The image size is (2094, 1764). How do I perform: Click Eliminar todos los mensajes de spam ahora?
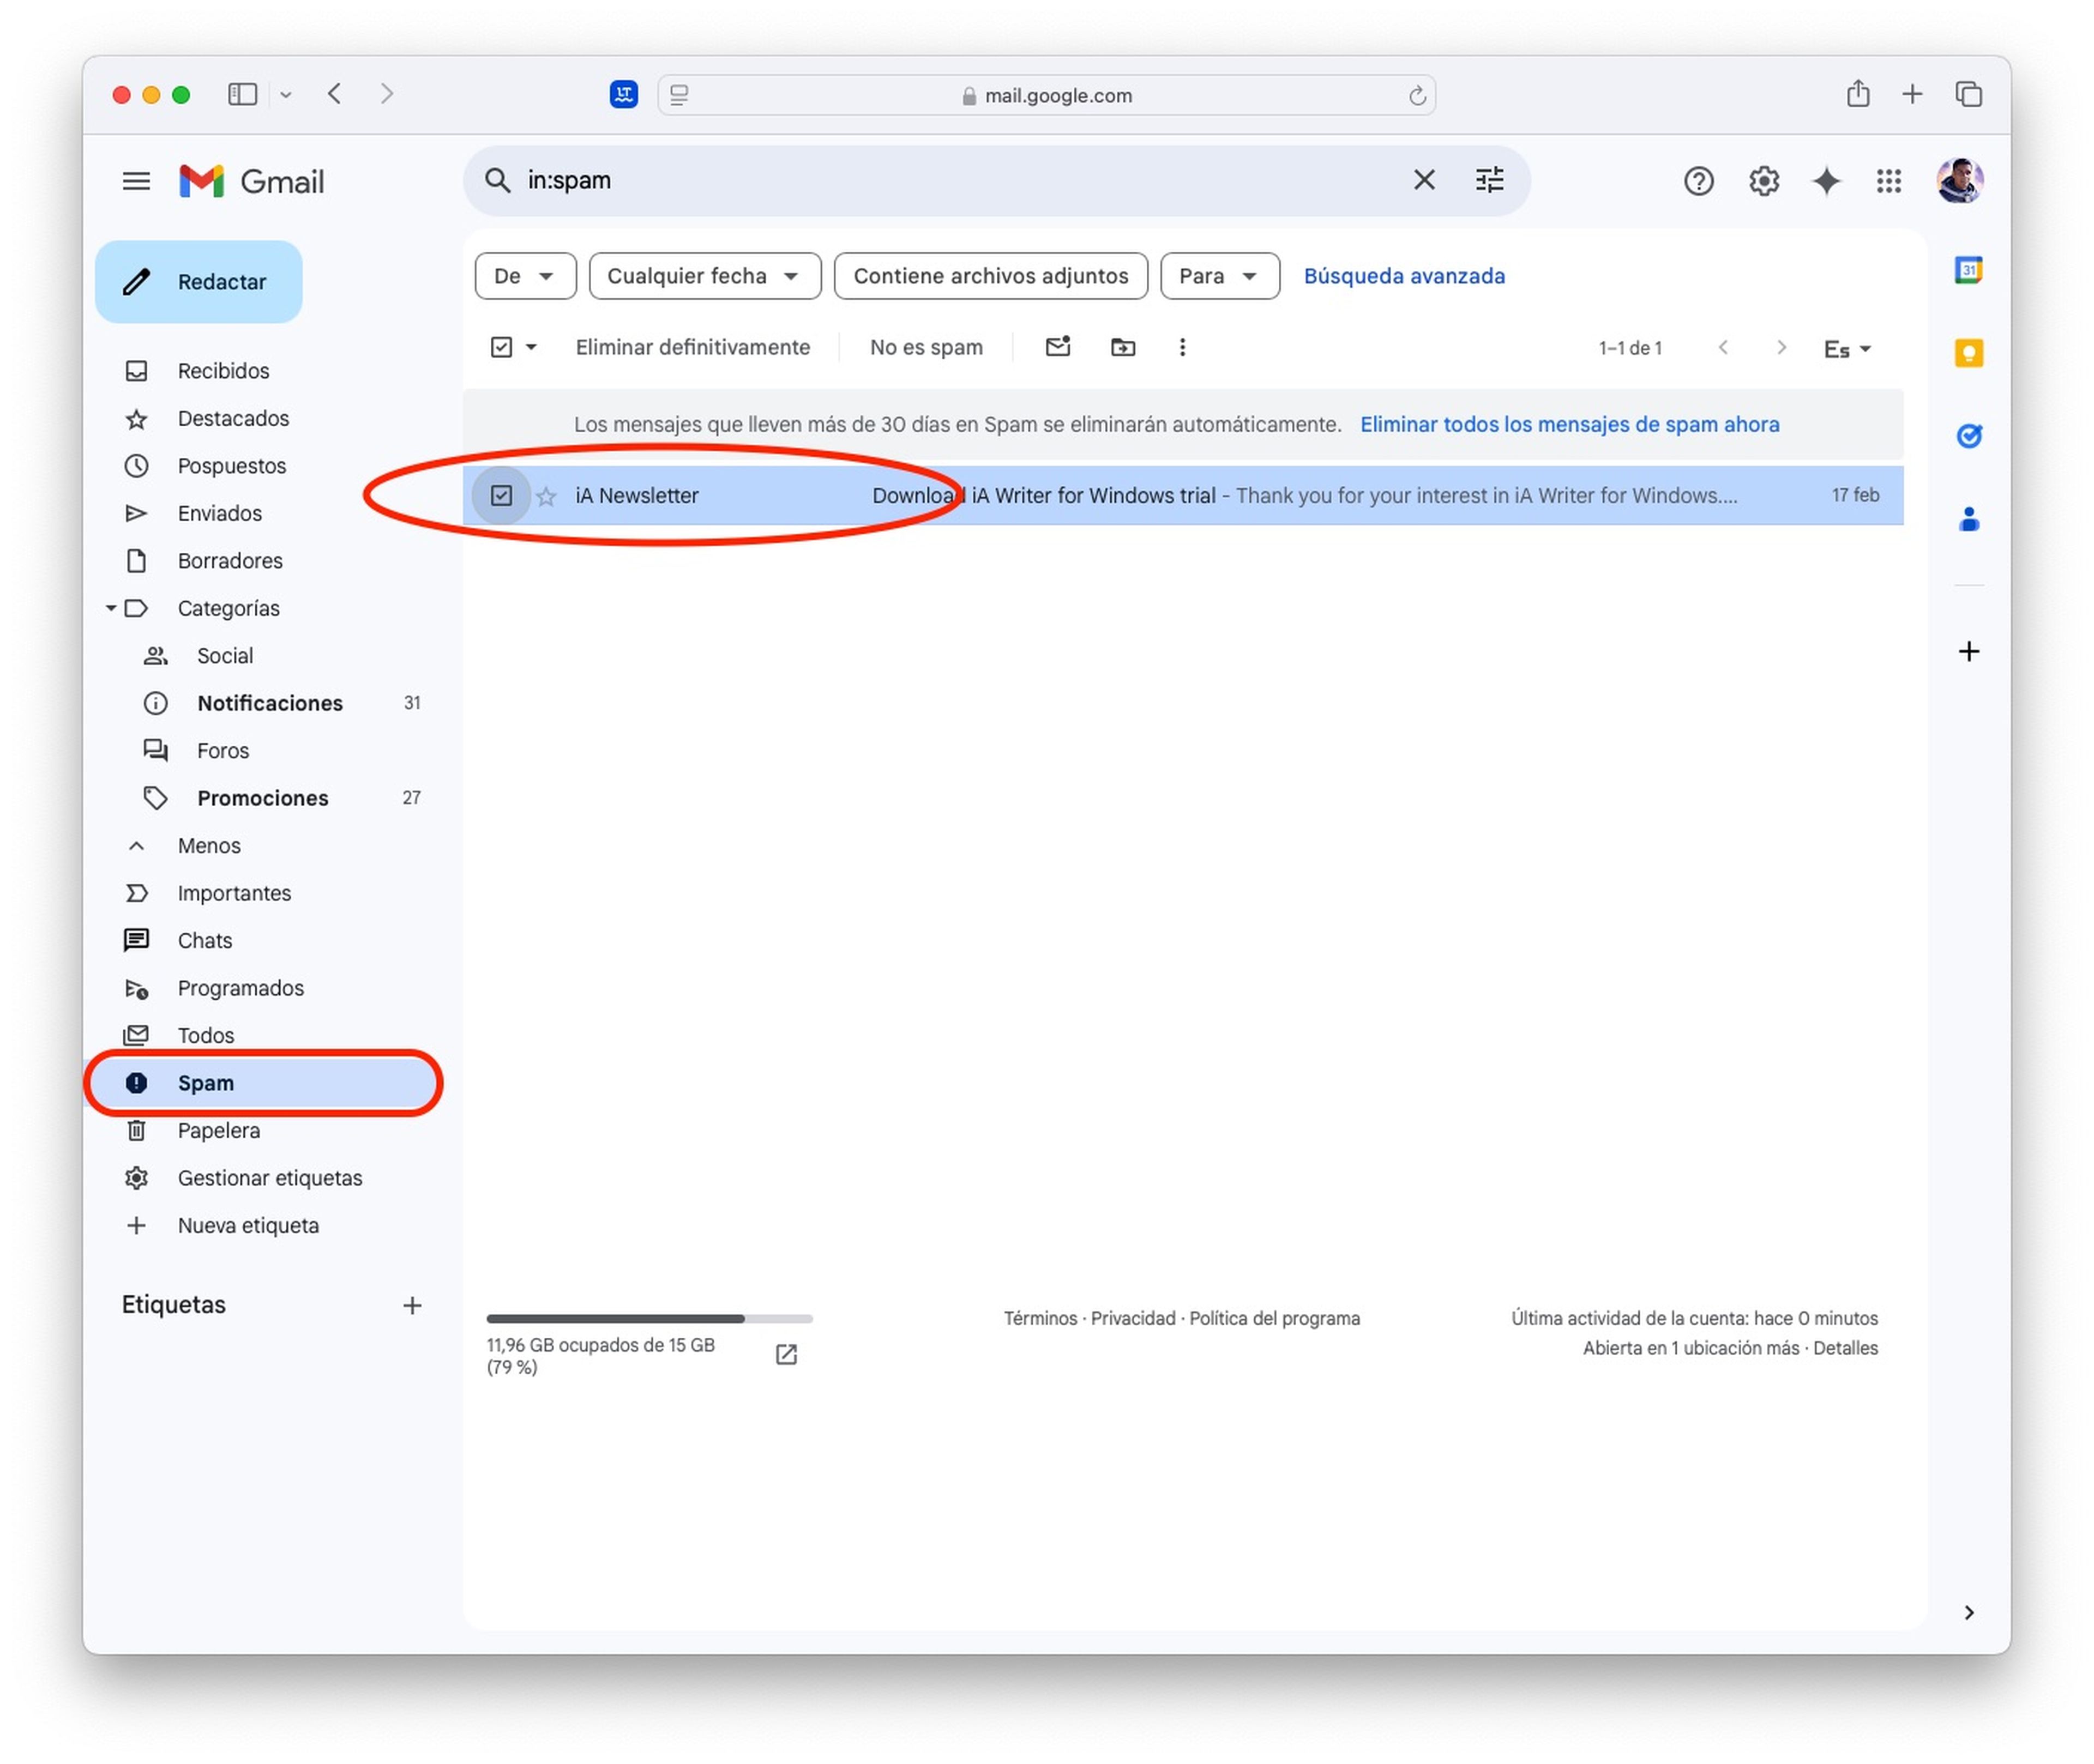(1569, 424)
